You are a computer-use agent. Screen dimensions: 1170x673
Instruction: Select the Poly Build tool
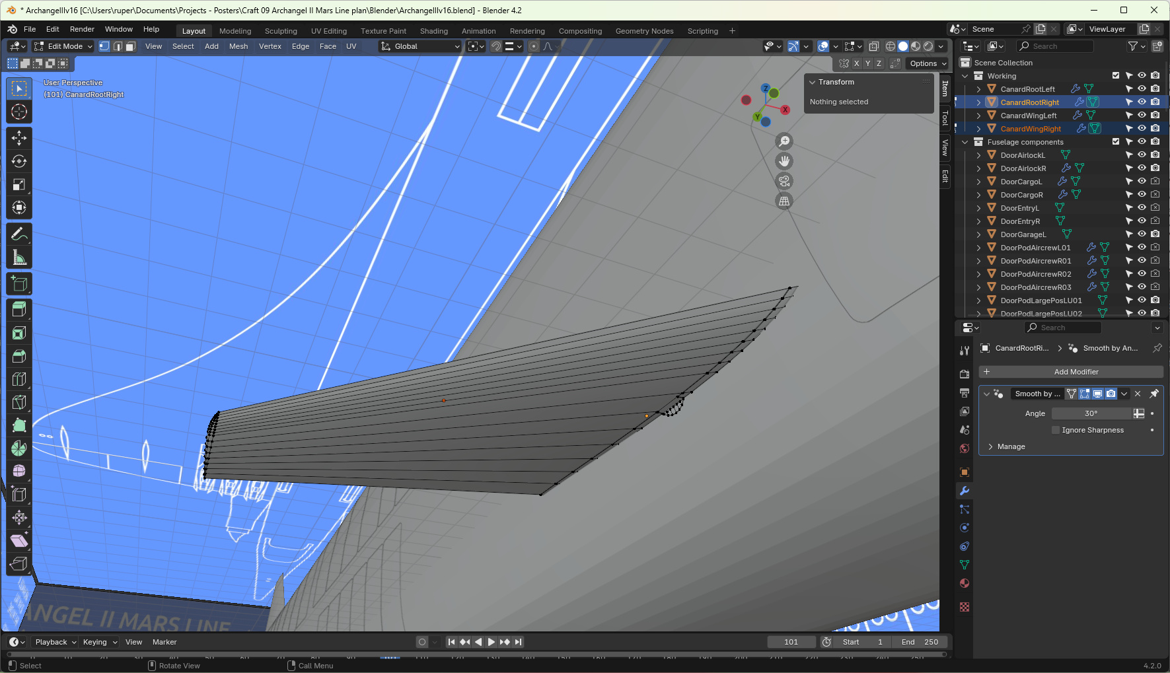[x=19, y=425]
